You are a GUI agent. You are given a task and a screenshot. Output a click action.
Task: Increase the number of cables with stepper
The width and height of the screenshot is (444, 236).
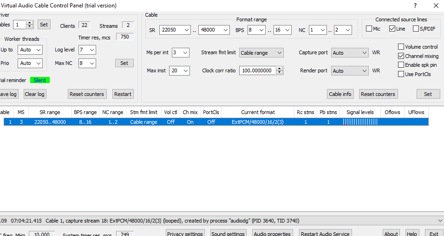click(30, 23)
